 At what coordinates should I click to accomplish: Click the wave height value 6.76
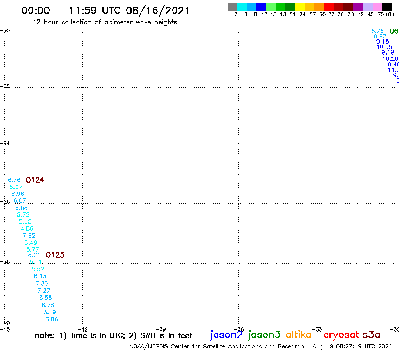tap(14, 180)
